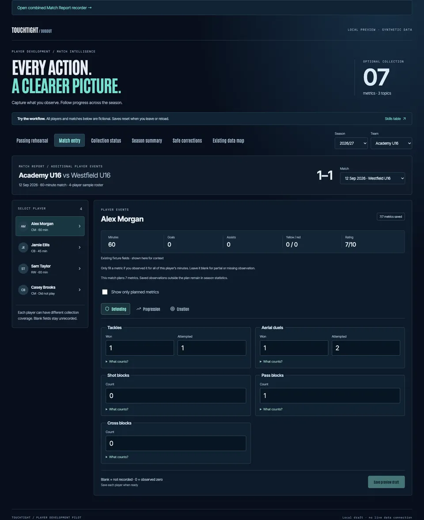Select player Alex Morgan

click(50, 226)
